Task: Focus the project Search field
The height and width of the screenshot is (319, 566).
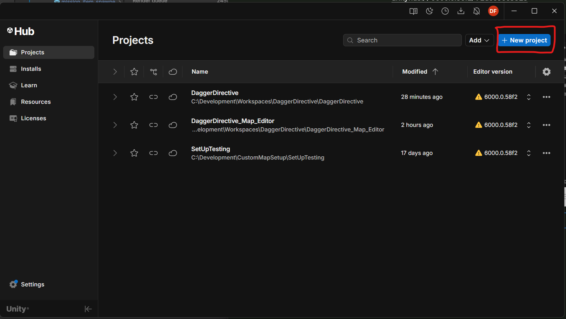Action: [402, 40]
